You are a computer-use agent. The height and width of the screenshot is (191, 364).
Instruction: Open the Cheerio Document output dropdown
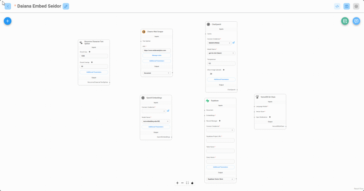(156, 73)
